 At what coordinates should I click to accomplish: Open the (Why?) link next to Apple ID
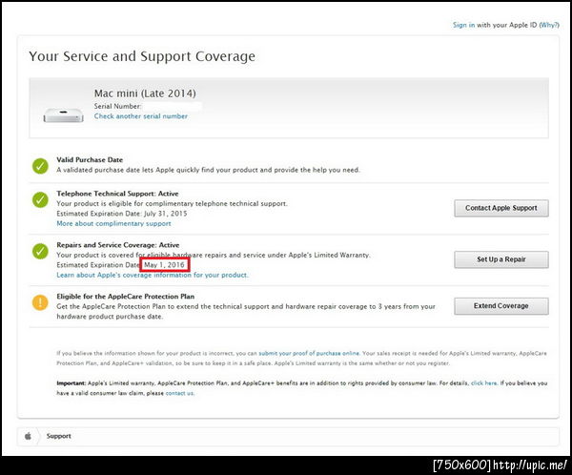click(x=549, y=25)
